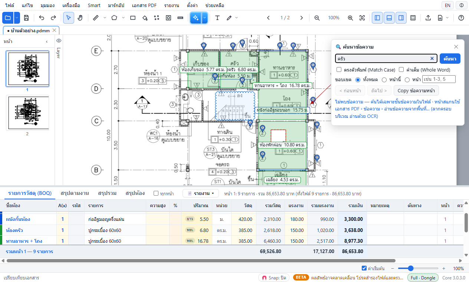Click the blue 'ค้นหา' search button

point(450,59)
